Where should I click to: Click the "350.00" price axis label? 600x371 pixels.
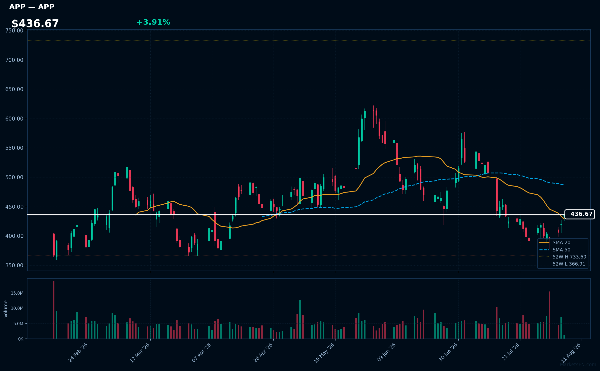[14, 266]
